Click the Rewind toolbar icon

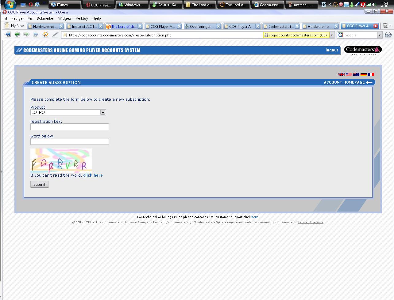point(8,35)
